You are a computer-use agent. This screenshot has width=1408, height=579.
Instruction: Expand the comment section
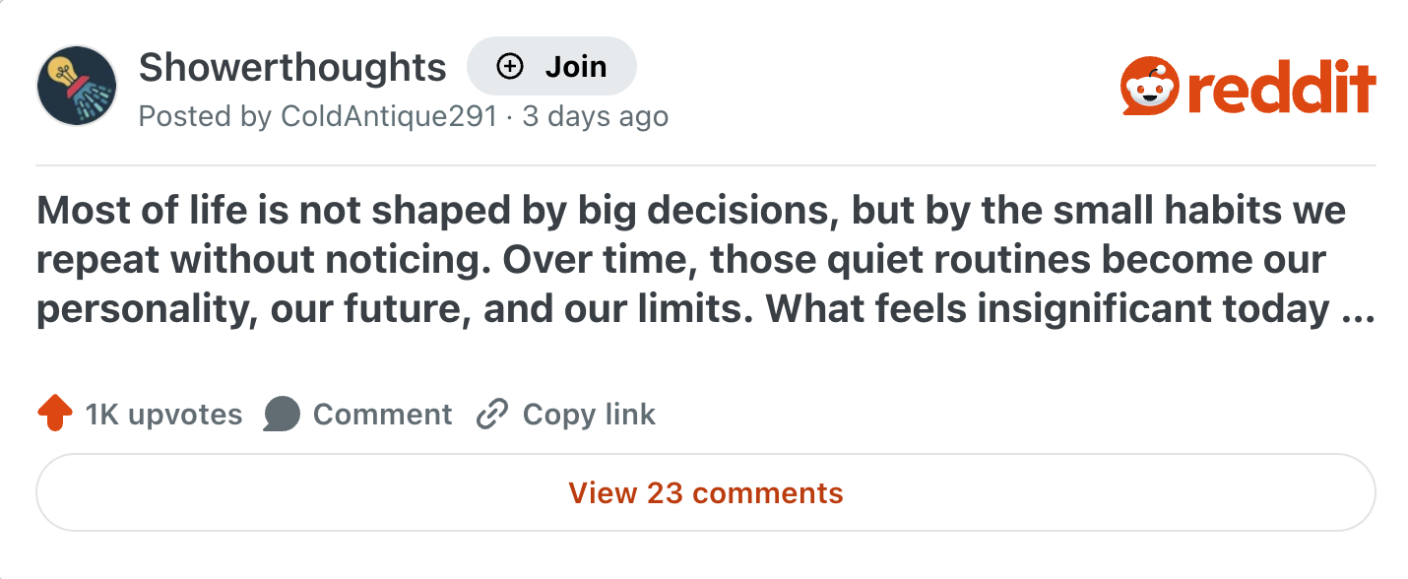click(x=704, y=492)
